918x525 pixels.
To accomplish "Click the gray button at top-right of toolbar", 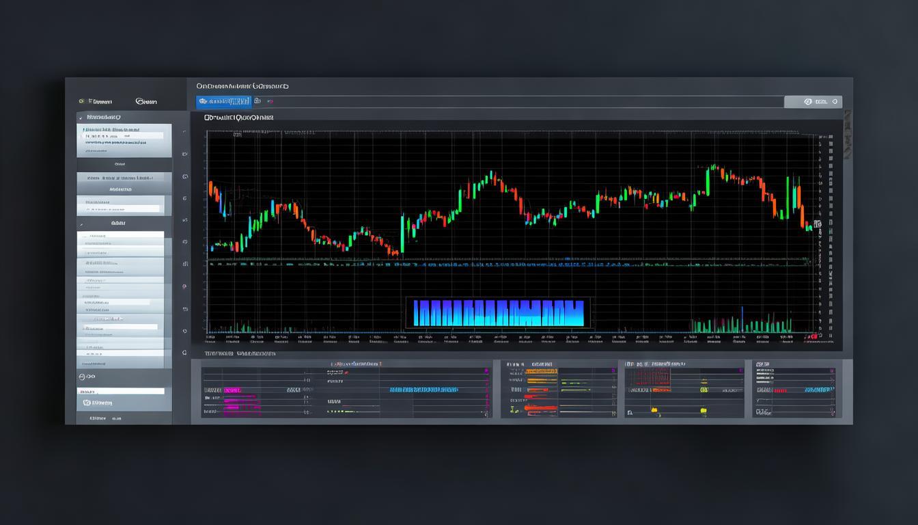I will click(x=813, y=102).
